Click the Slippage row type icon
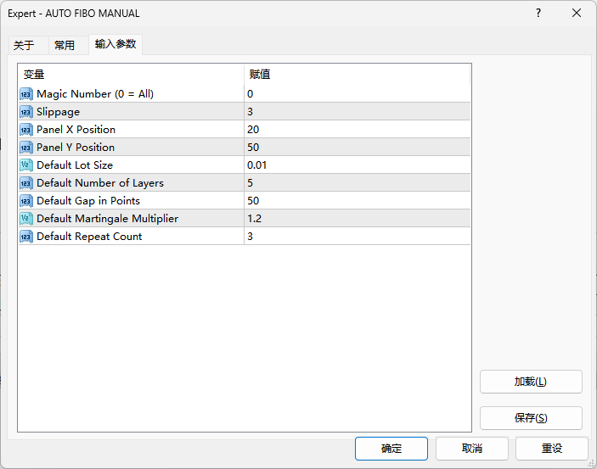 click(x=26, y=112)
